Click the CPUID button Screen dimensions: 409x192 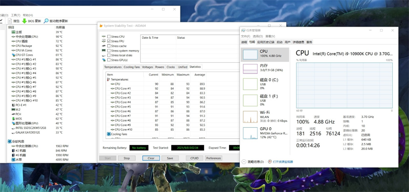(x=194, y=158)
